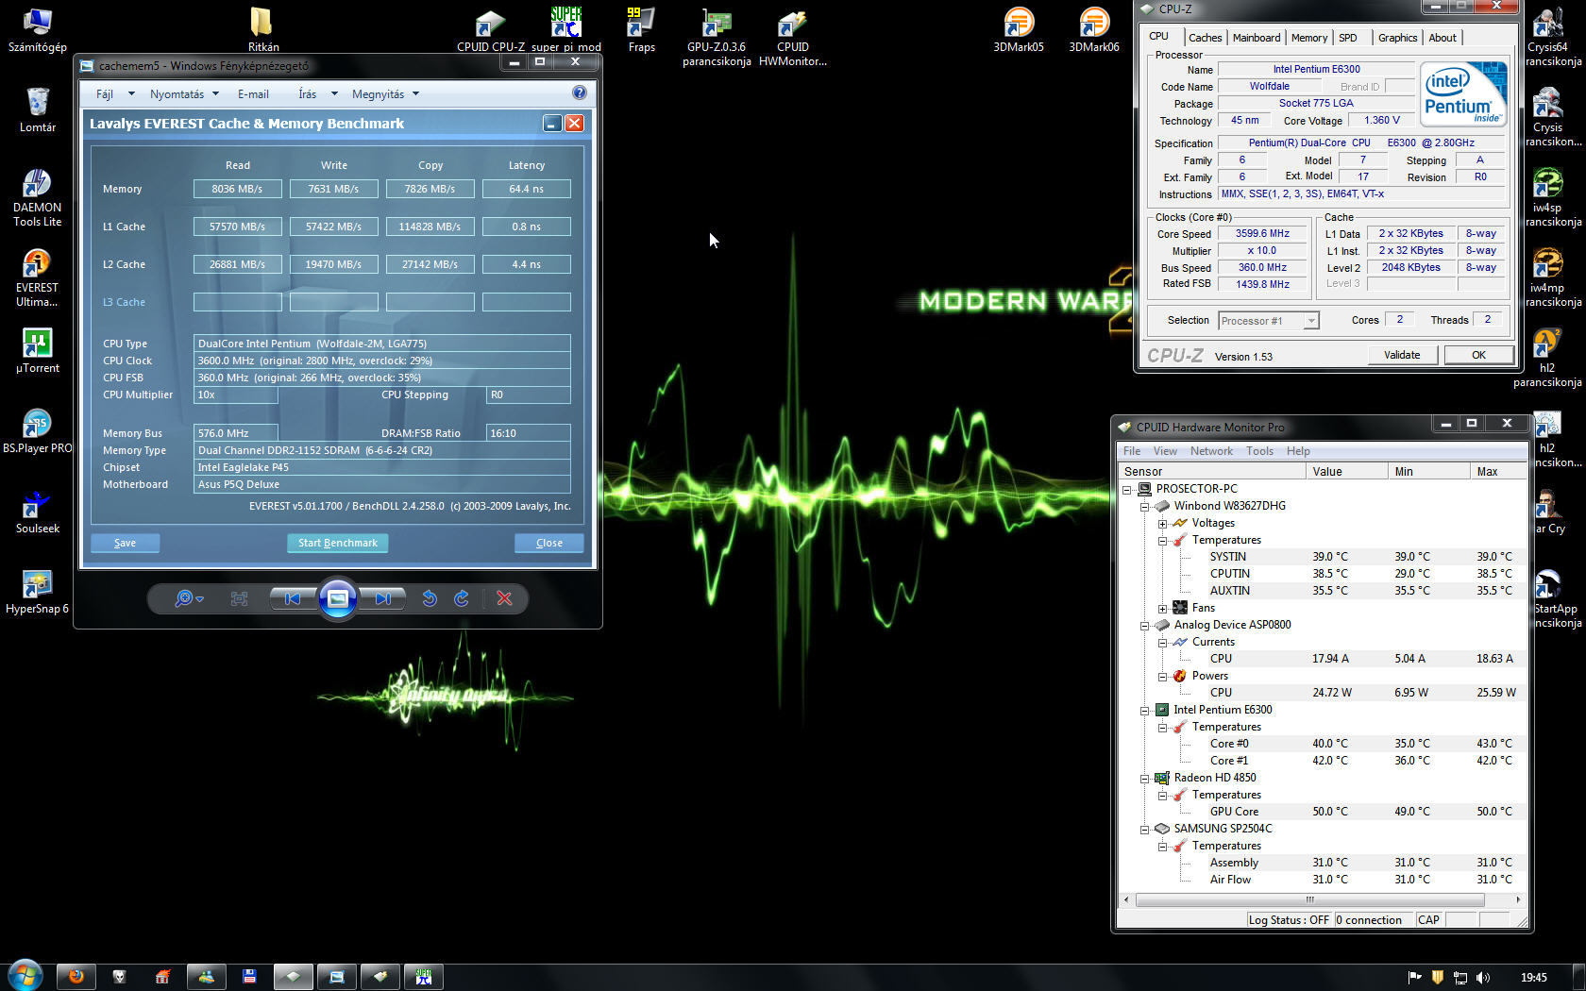Screen dimensions: 1586x991
Task: Click the Max column header
Action: click(1499, 471)
